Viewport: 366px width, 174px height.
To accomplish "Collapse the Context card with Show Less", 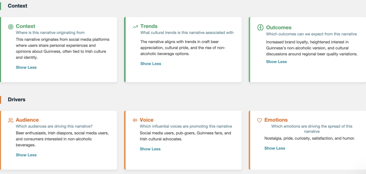I will [x=26, y=67].
